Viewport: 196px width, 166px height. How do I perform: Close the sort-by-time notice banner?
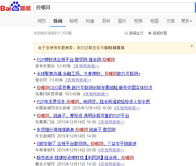pos(192,46)
